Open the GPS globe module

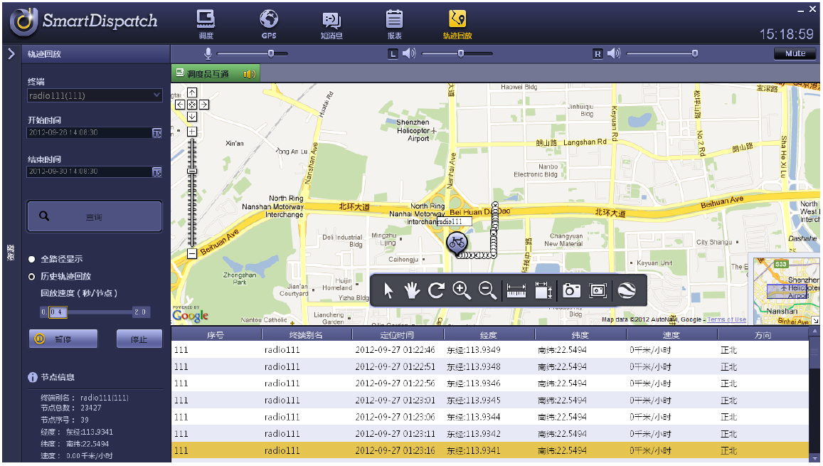coord(269,24)
